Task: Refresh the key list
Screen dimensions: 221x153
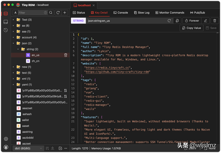Action: point(58,12)
